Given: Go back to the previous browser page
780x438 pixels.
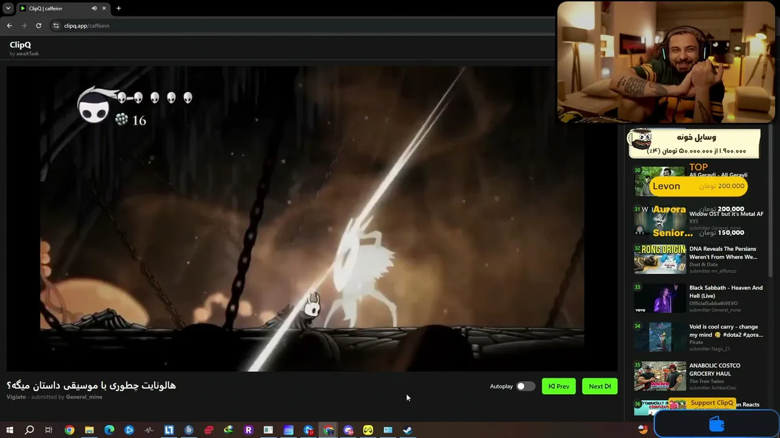Looking at the screenshot, I should (x=9, y=26).
